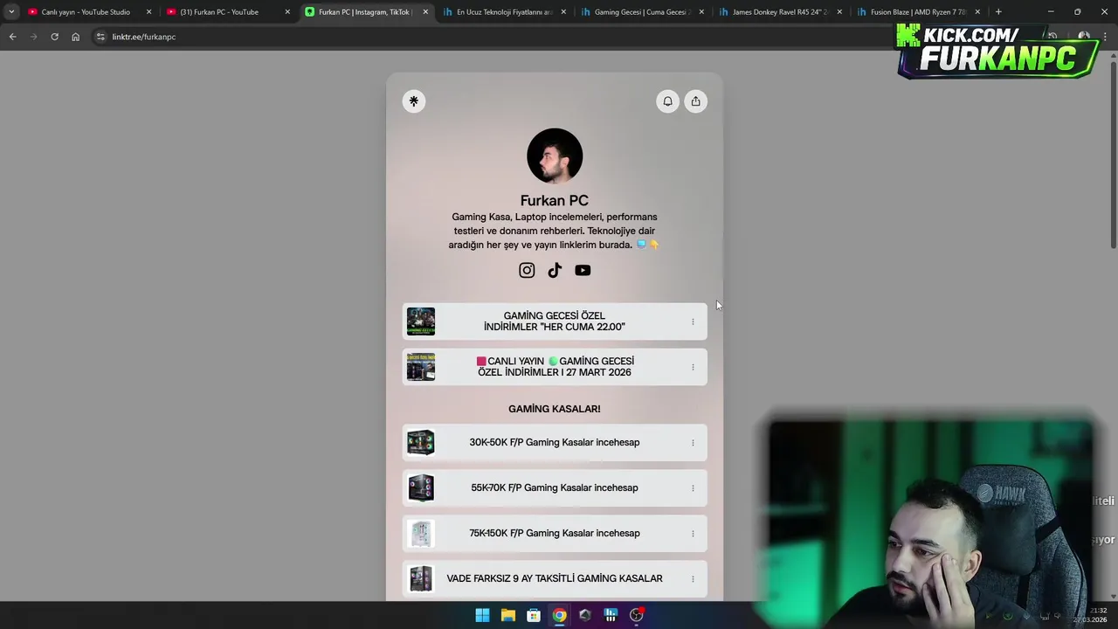1118x629 pixels.
Task: Click Furkan PC profile picture
Action: (x=555, y=156)
